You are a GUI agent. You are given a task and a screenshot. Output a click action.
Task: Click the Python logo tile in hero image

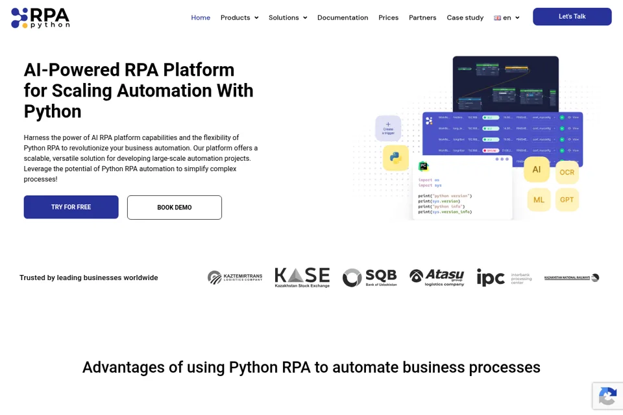[396, 158]
